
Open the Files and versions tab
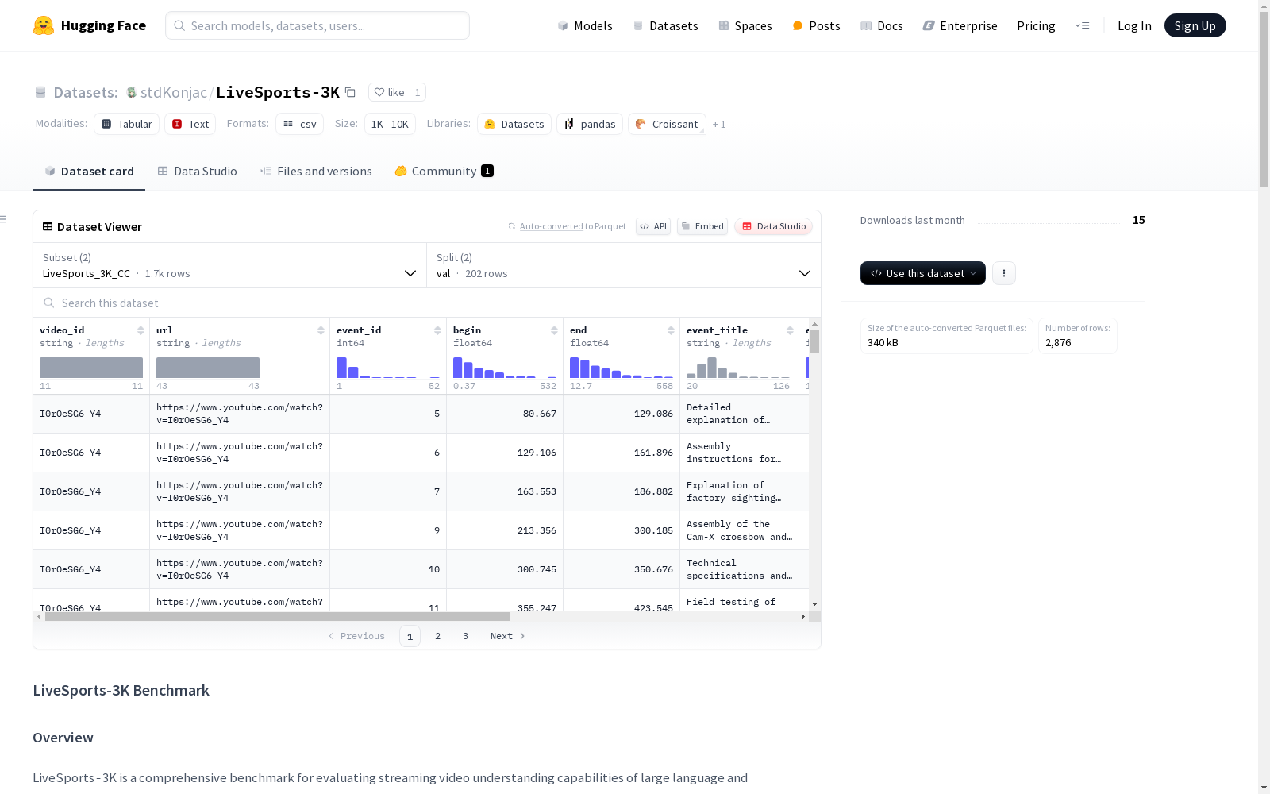[x=316, y=172]
